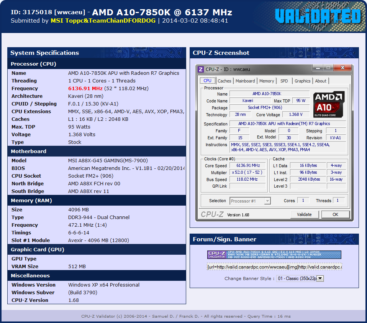The width and height of the screenshot is (367, 323).
Task: Click the VRAM Size 512 MB value
Action: (x=77, y=267)
